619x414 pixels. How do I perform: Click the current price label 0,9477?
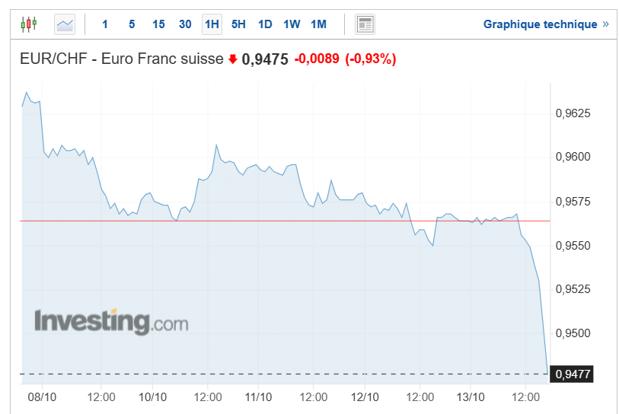pos(572,374)
